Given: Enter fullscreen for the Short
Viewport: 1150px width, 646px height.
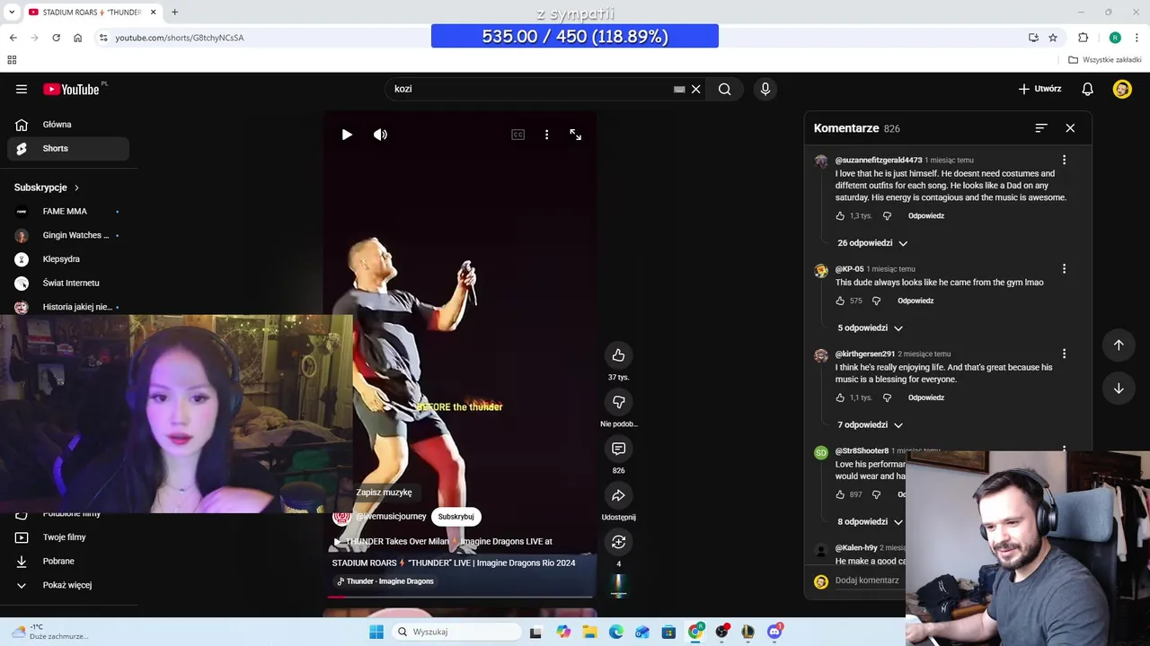Looking at the screenshot, I should [575, 135].
